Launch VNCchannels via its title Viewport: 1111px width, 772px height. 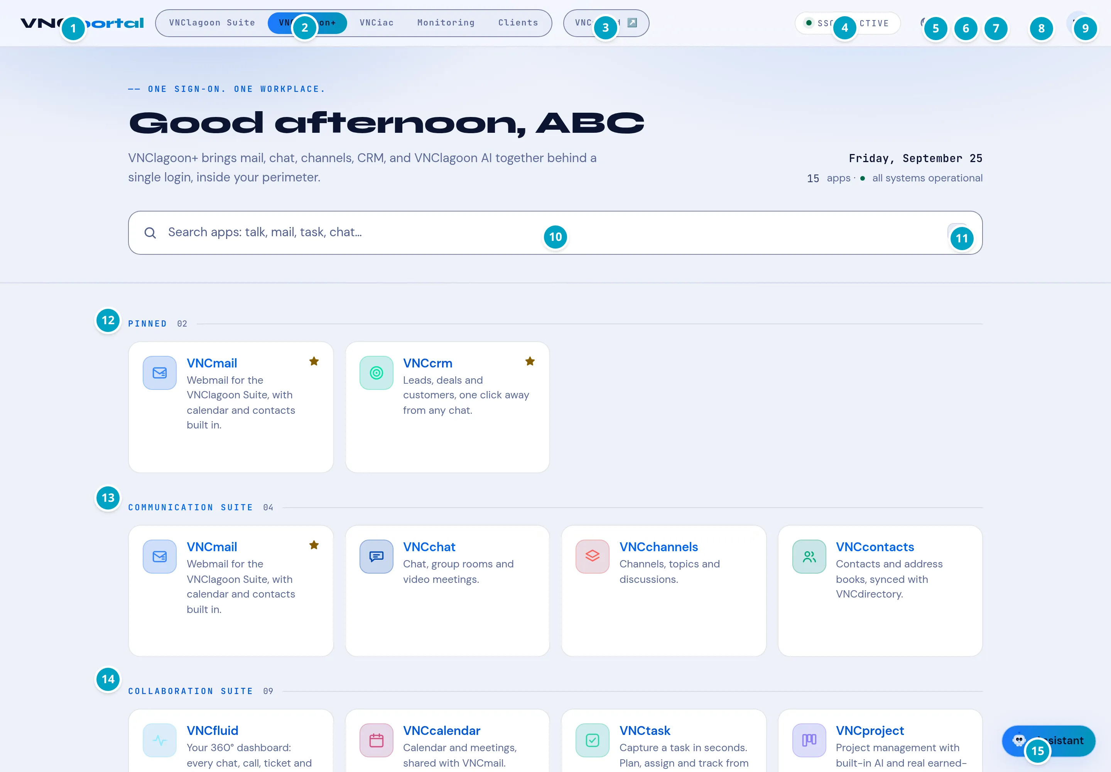(x=658, y=547)
